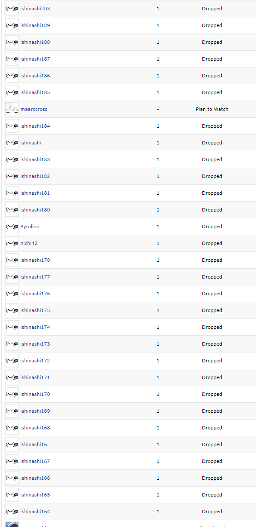
Task: Select the avatar icon for ishinashi164
Action: pos(12,512)
